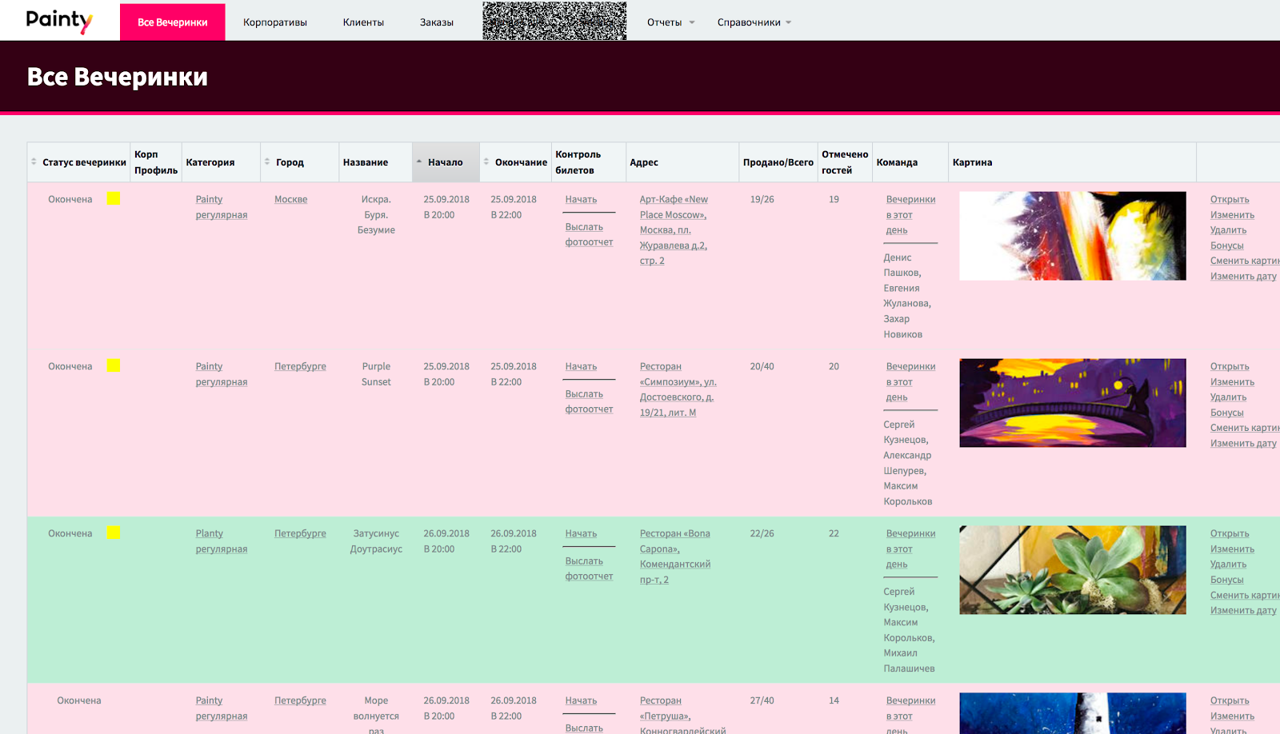Select the Все Вечеринки tab
Viewport: 1280px width, 734px height.
172,22
